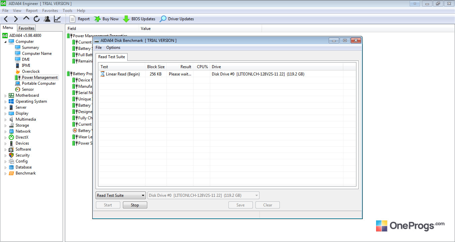
Task: Expand the Operating System tree node
Action: click(5, 101)
